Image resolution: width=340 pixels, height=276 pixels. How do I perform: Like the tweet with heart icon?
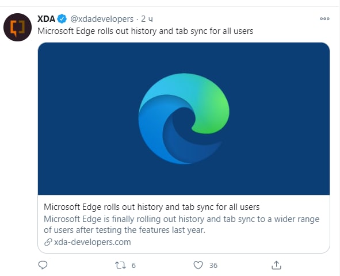pyautogui.click(x=198, y=265)
